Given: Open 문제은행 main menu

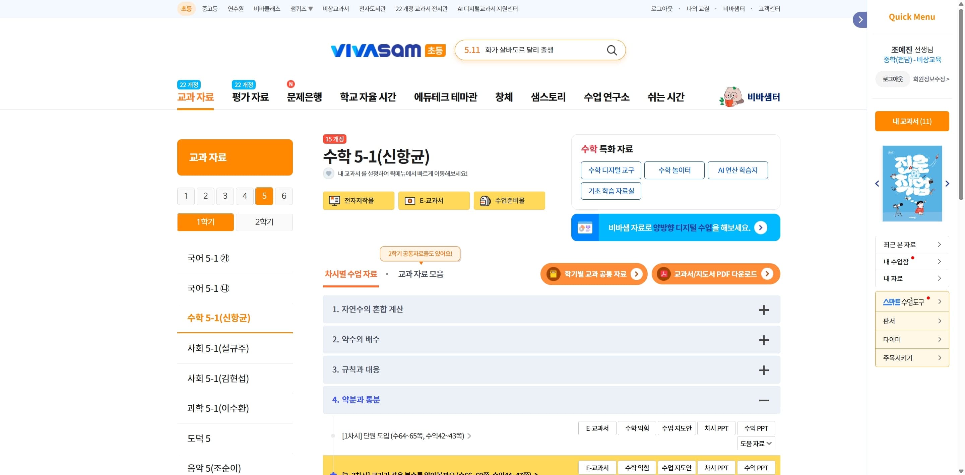Looking at the screenshot, I should [x=305, y=97].
